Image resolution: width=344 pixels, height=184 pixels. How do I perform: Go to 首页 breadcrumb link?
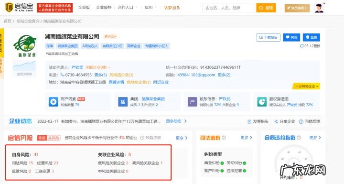pos(8,21)
